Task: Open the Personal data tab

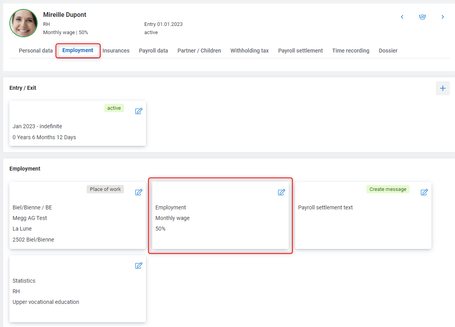Action: tap(36, 51)
